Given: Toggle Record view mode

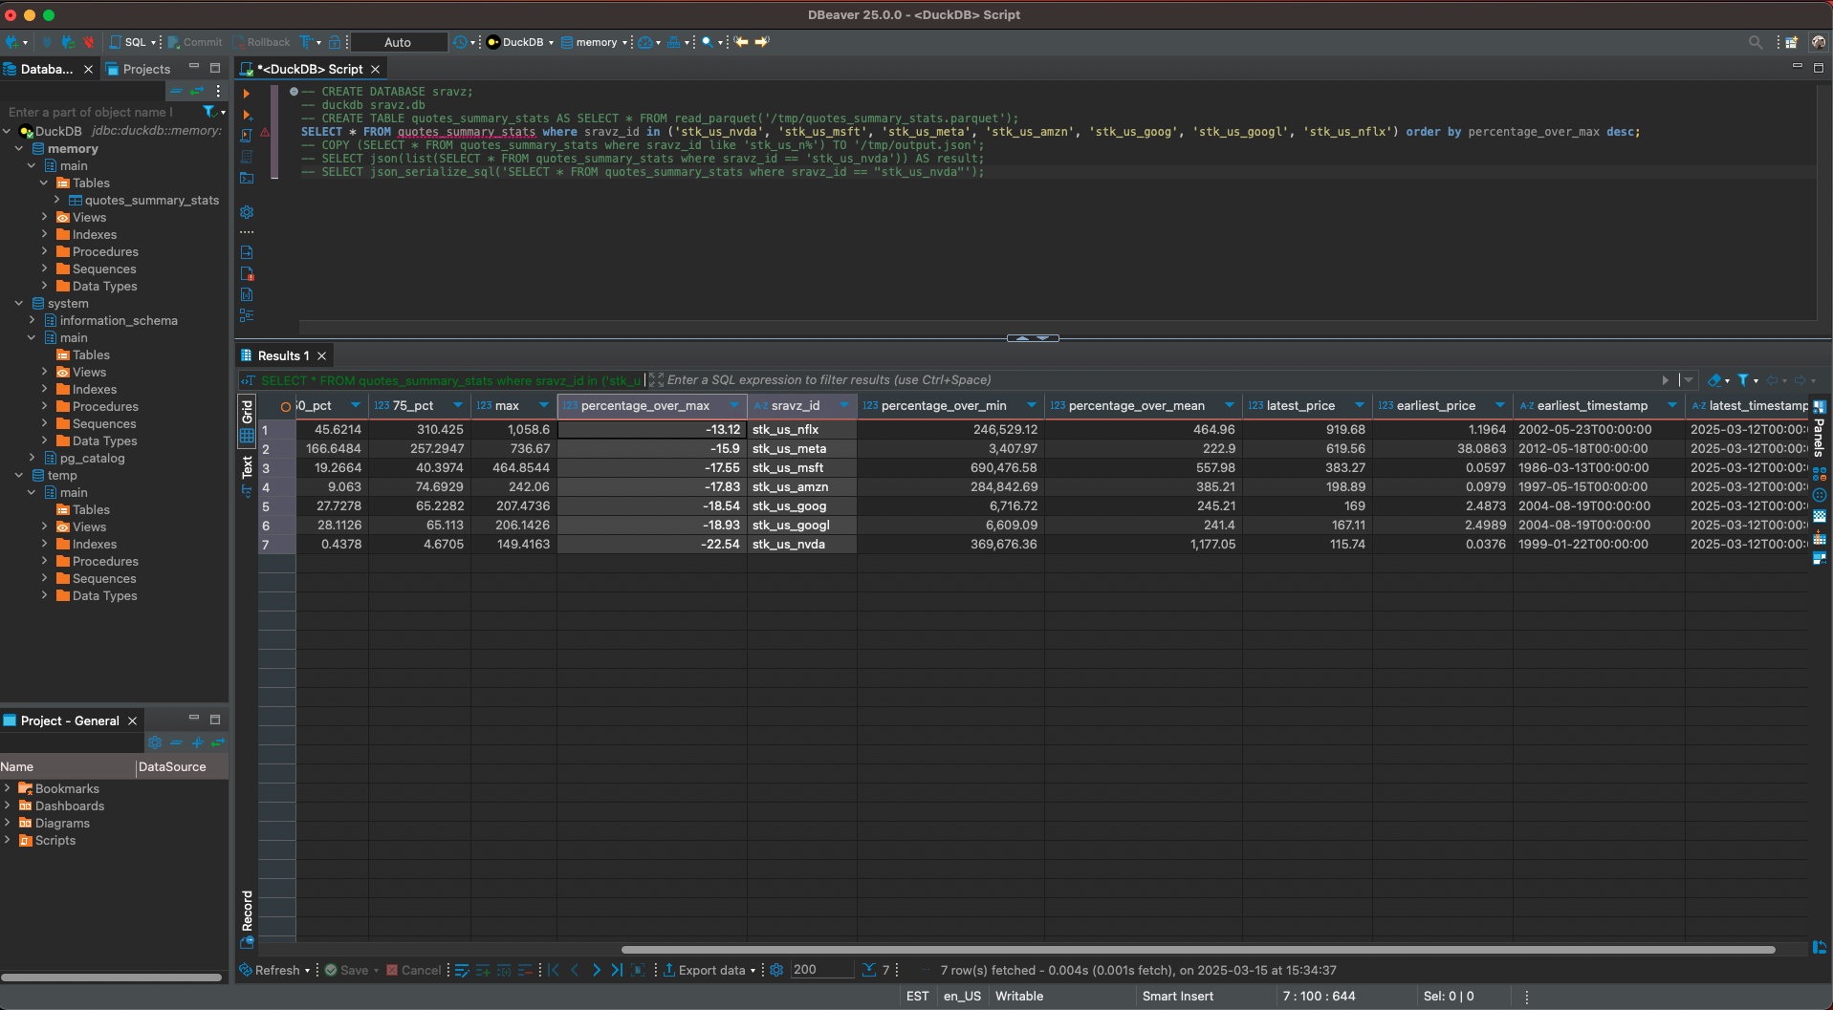Looking at the screenshot, I should (247, 918).
